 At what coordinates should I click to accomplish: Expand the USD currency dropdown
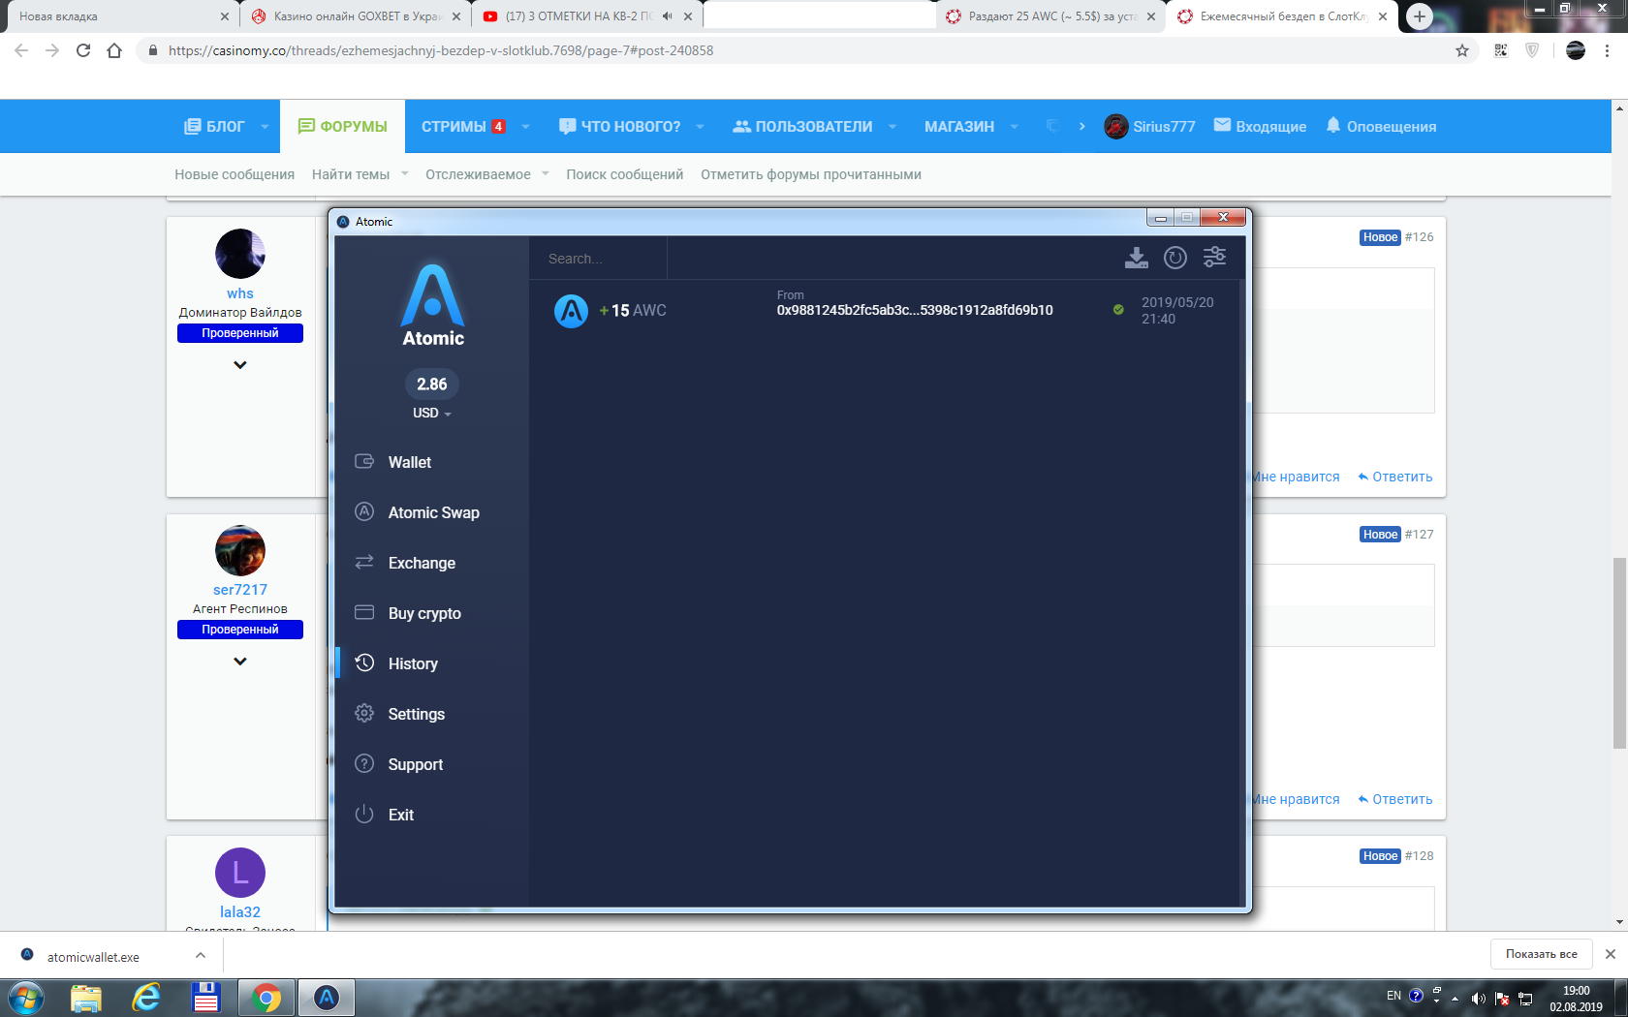tap(432, 413)
